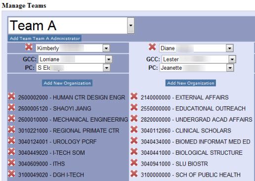Open the Team A dropdown
Screen dimensions: 255x181
[x=131, y=26]
